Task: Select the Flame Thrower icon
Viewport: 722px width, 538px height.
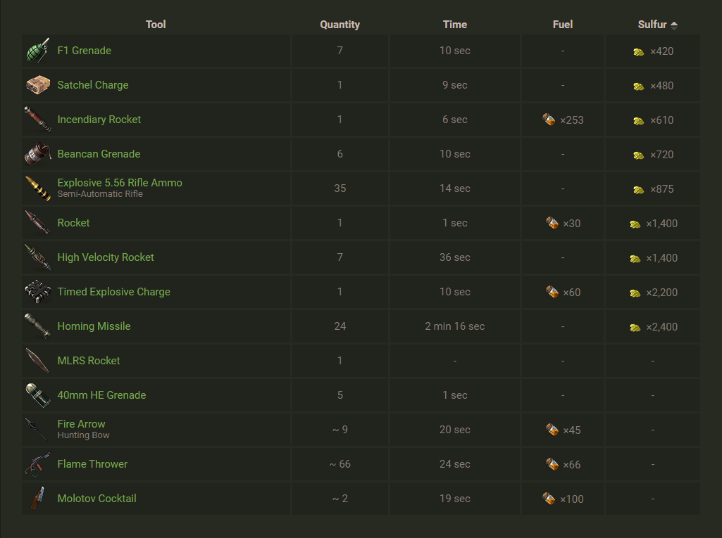Action: pos(37,464)
